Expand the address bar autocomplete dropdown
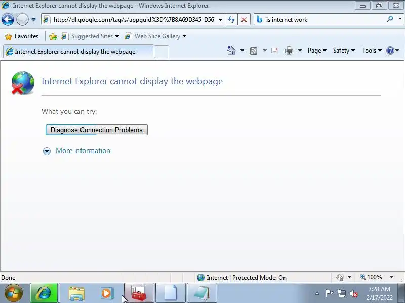The width and height of the screenshot is (405, 303). click(x=220, y=20)
